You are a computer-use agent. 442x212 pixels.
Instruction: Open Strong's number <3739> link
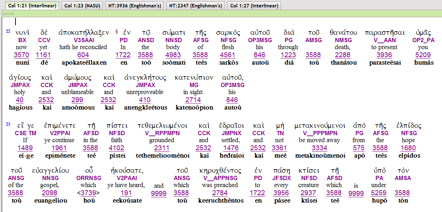click(x=88, y=193)
